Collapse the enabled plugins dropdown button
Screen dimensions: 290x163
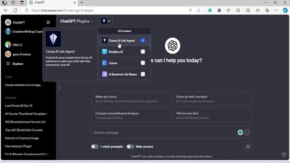[x=106, y=21]
